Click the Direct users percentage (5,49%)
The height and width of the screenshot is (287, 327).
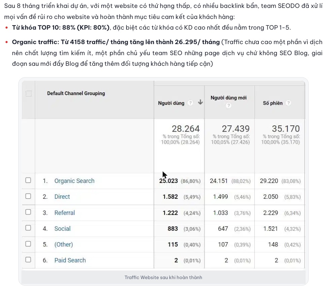point(192,197)
